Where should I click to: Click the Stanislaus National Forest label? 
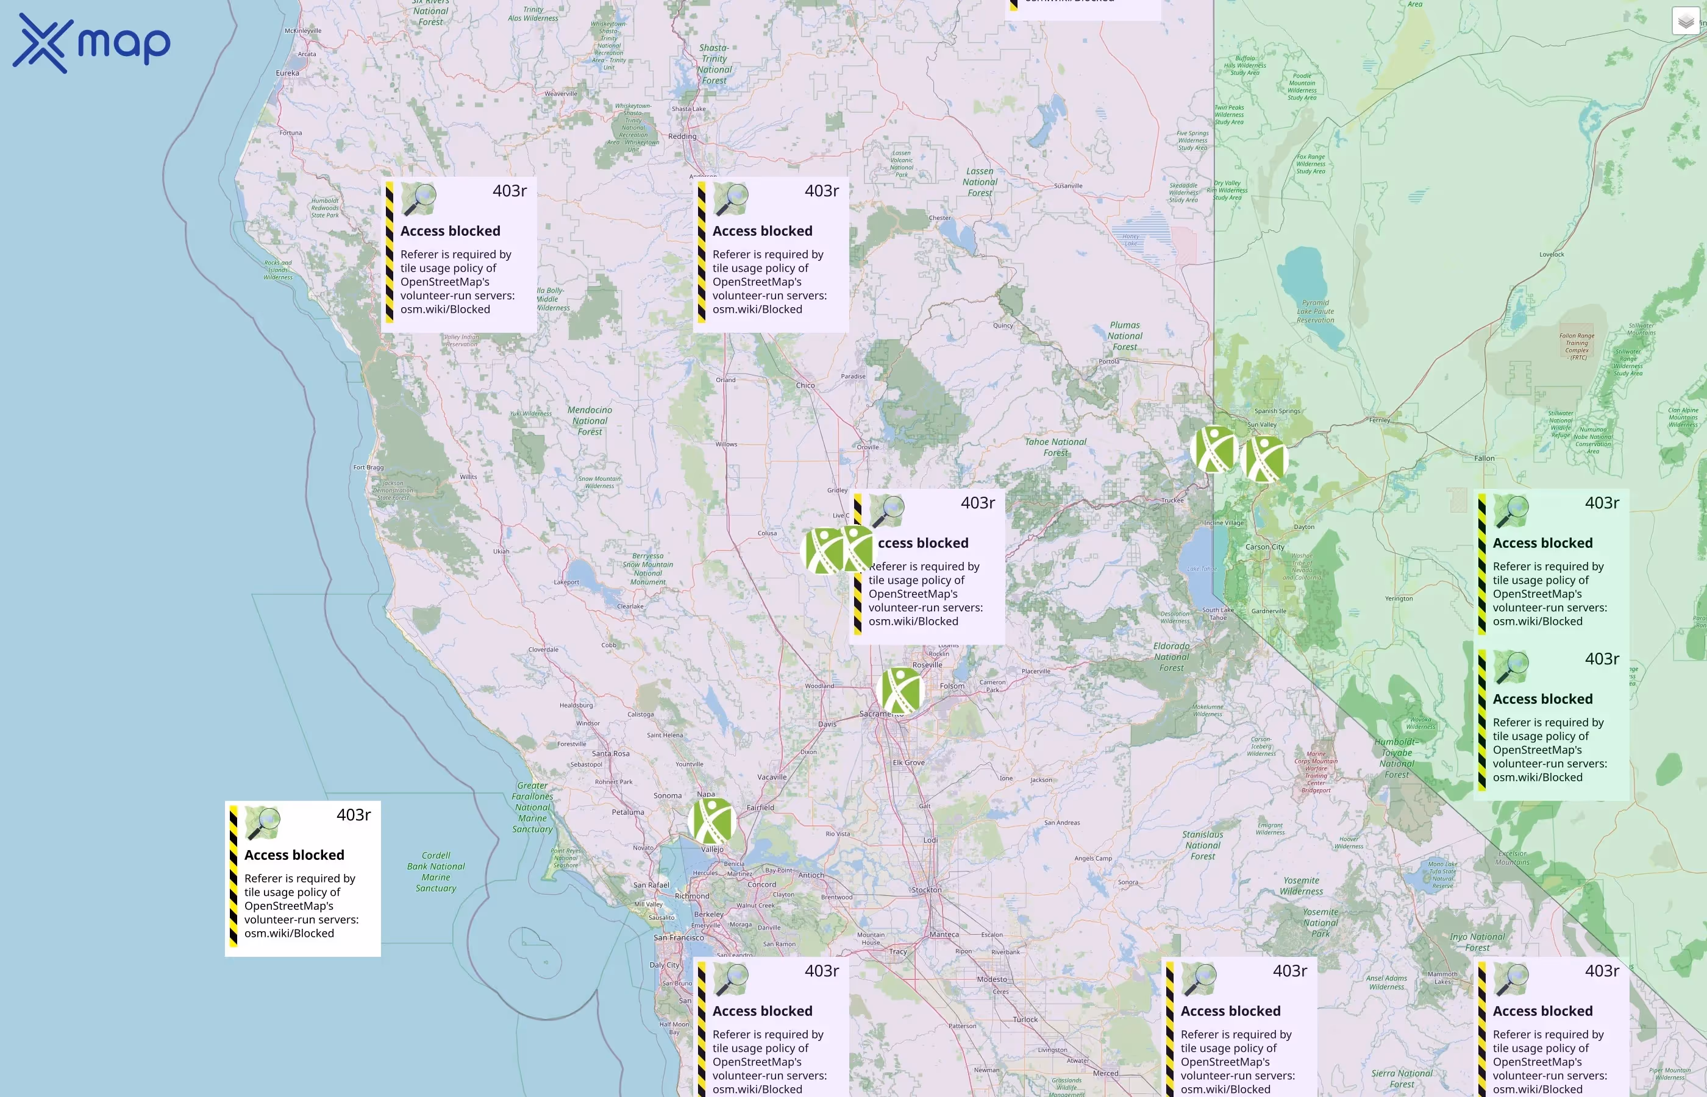pos(1203,845)
